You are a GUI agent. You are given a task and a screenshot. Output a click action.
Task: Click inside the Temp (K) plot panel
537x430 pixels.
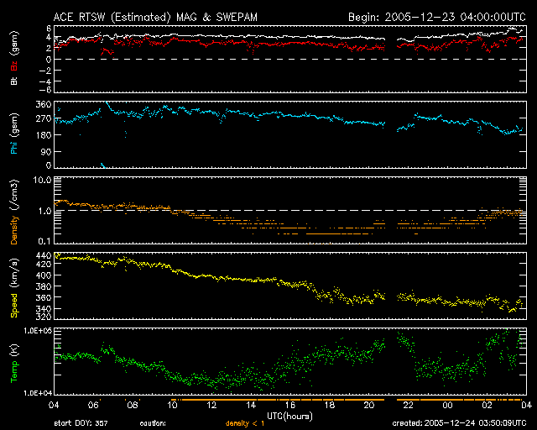point(290,361)
